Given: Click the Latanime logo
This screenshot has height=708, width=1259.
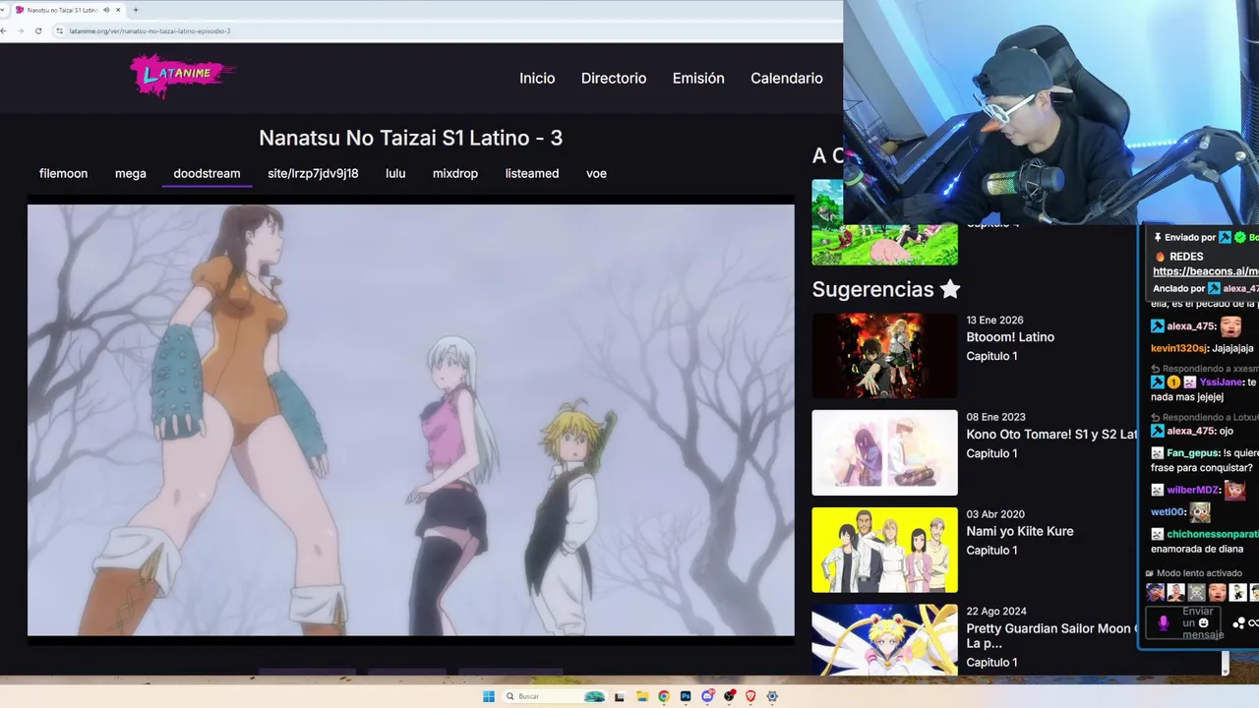Looking at the screenshot, I should (x=183, y=76).
